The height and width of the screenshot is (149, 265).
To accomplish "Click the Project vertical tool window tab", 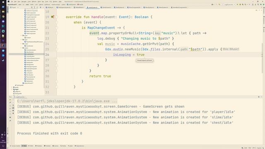I will coord(7,10).
